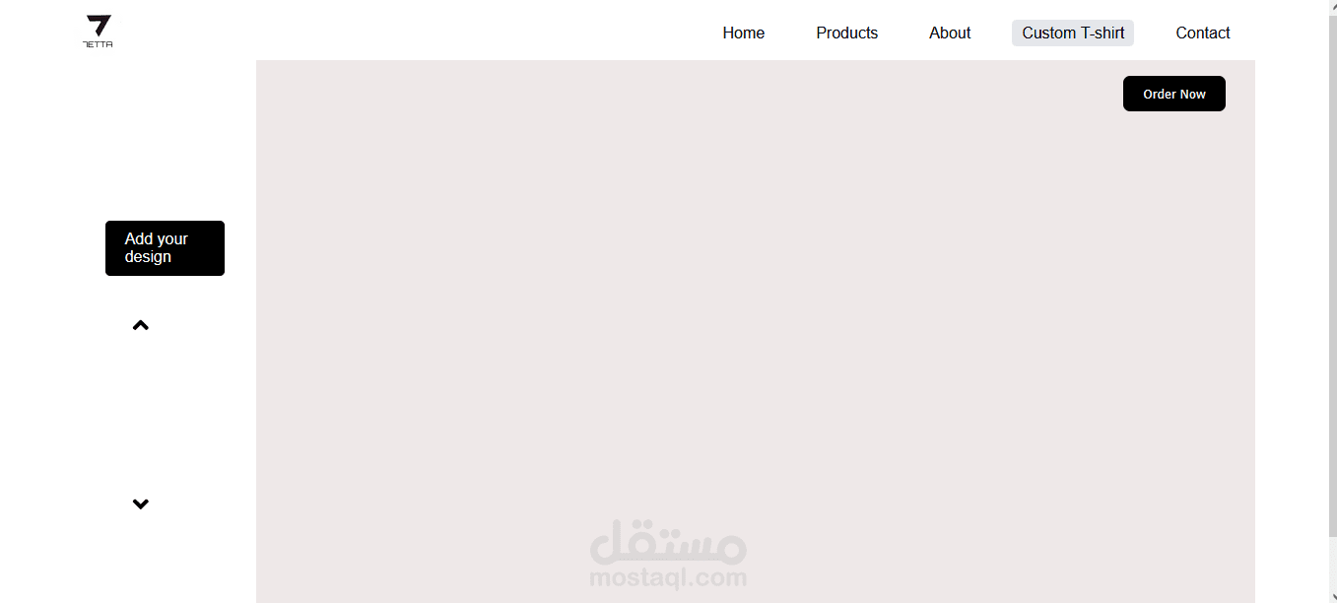The width and height of the screenshot is (1337, 603).
Task: Click the down chevron arrow
Action: [x=141, y=503]
